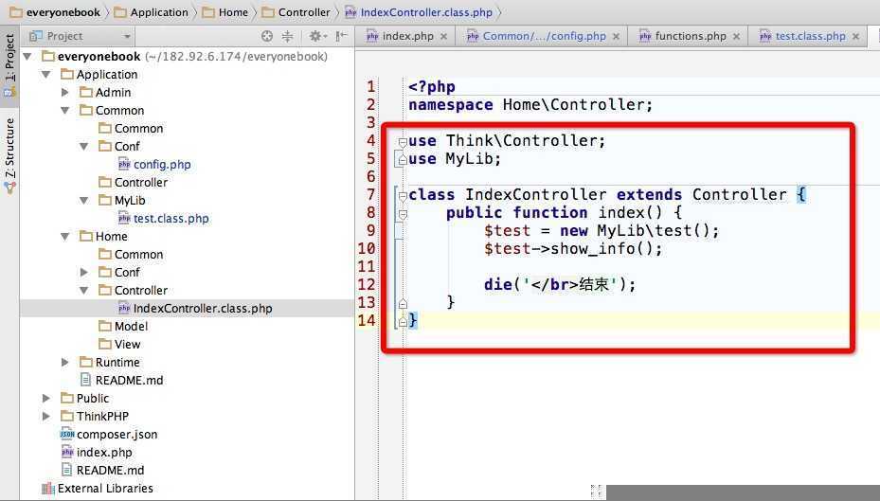The image size is (880, 501).
Task: Click the scroll-from-source target icon
Action: pos(267,36)
